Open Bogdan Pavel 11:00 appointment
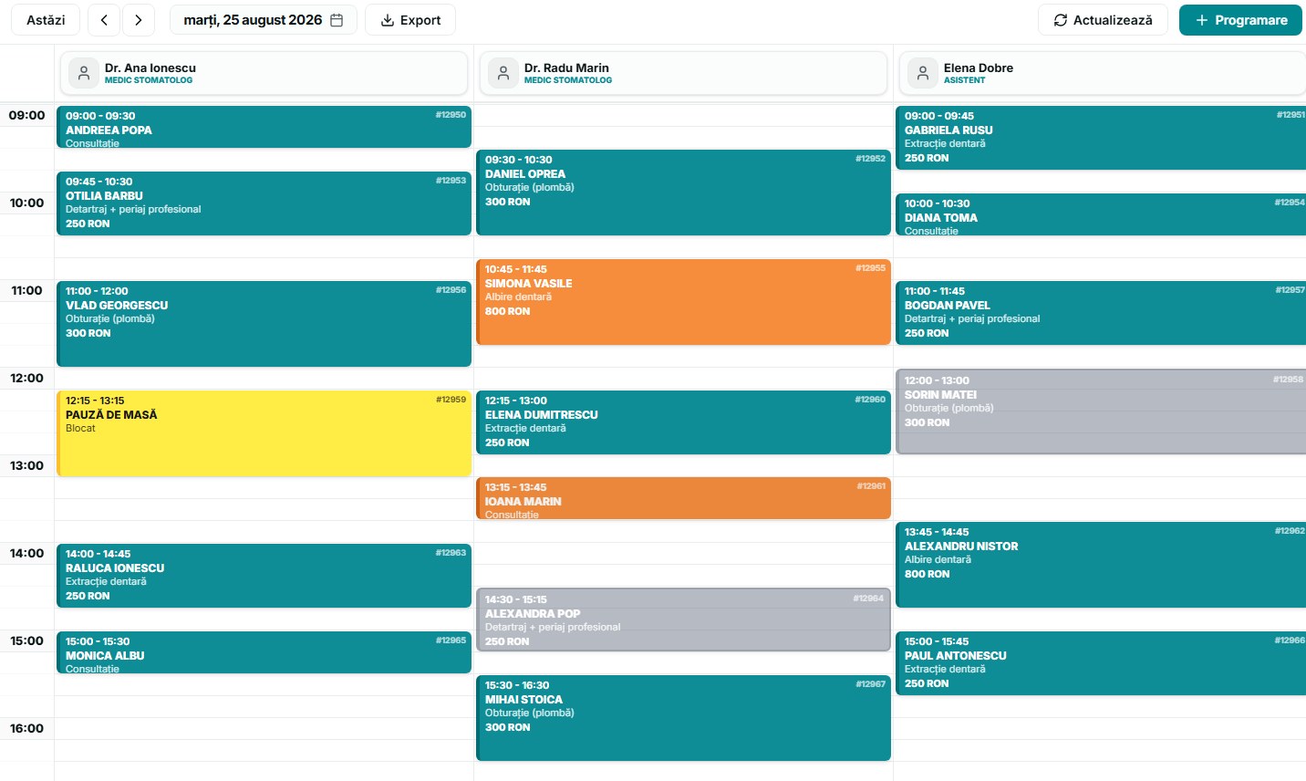The height and width of the screenshot is (781, 1306). coord(1101,313)
